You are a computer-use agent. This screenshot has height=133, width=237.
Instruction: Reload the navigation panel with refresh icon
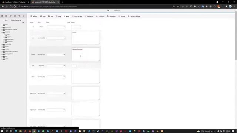(x=24, y=16)
